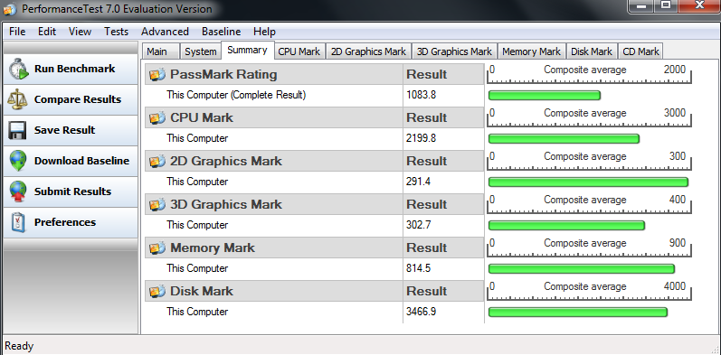721x355 pixels.
Task: Click the icon beside Memory Mark header
Action: [x=157, y=248]
